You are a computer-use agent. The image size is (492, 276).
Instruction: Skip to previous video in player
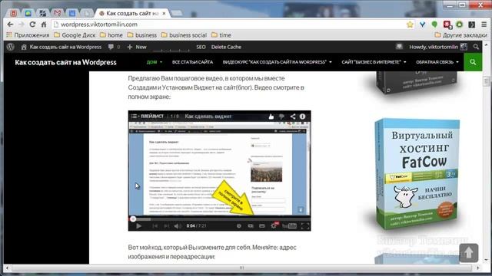[x=155, y=226]
